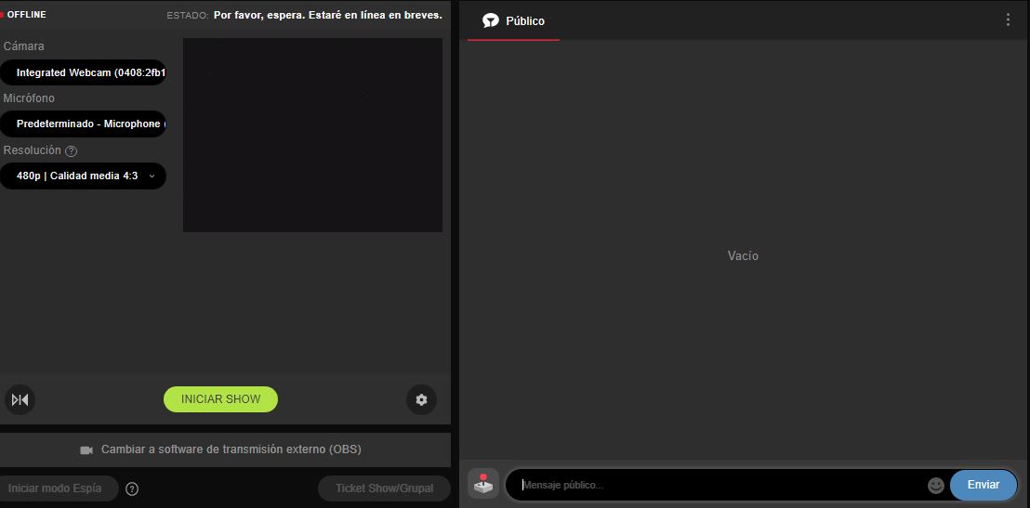Click the camera icon next to OBS text
1030x508 pixels.
[x=86, y=449]
